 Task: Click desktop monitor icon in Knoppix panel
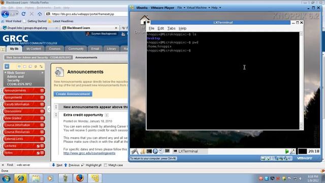pyautogui.click(x=167, y=151)
